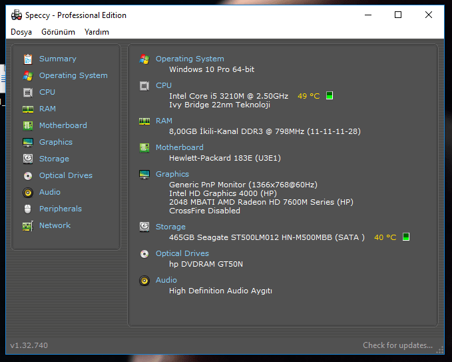
Task: Select Operating System in the sidebar
Action: (x=73, y=75)
